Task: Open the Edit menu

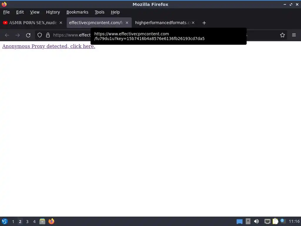Action: coord(20,12)
